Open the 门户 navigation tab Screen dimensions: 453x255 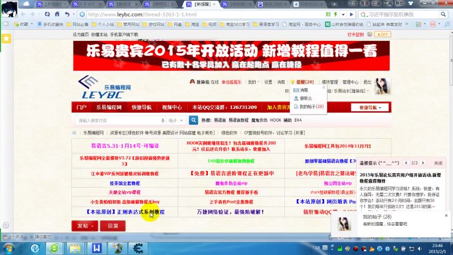coord(82,107)
